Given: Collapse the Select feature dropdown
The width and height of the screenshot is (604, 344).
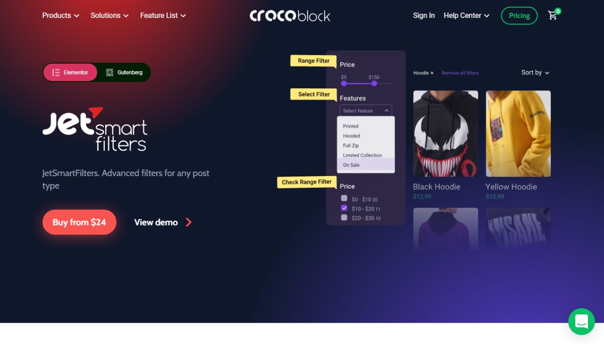Looking at the screenshot, I should point(366,110).
